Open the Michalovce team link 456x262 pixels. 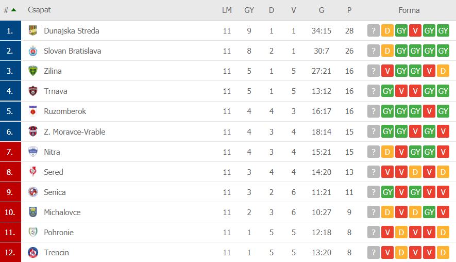pyautogui.click(x=62, y=212)
